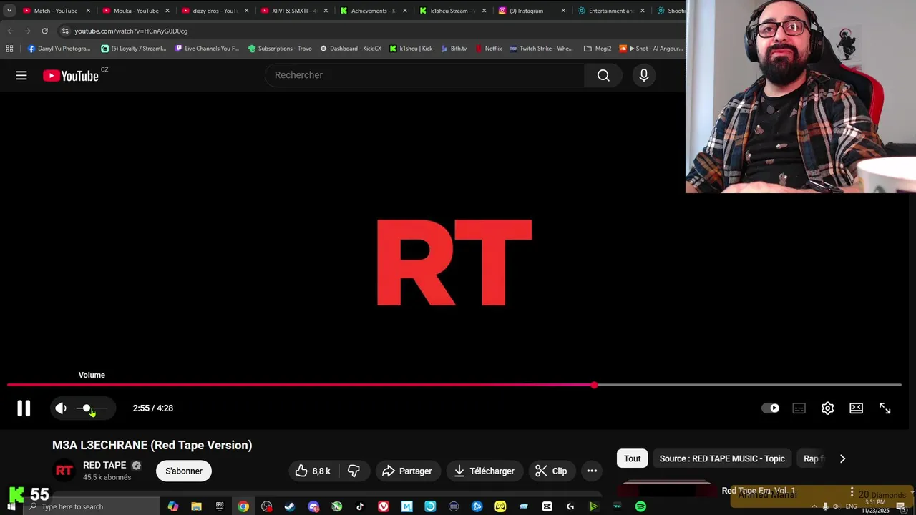916x515 pixels.
Task: Open the YouTube hamburger guide menu
Action: pos(21,75)
